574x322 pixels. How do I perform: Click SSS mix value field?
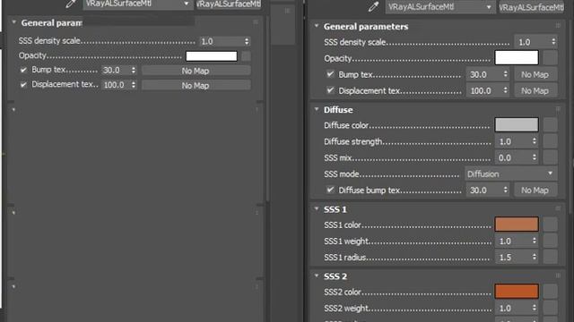click(x=512, y=157)
